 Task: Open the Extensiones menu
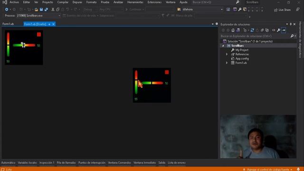[154, 2]
